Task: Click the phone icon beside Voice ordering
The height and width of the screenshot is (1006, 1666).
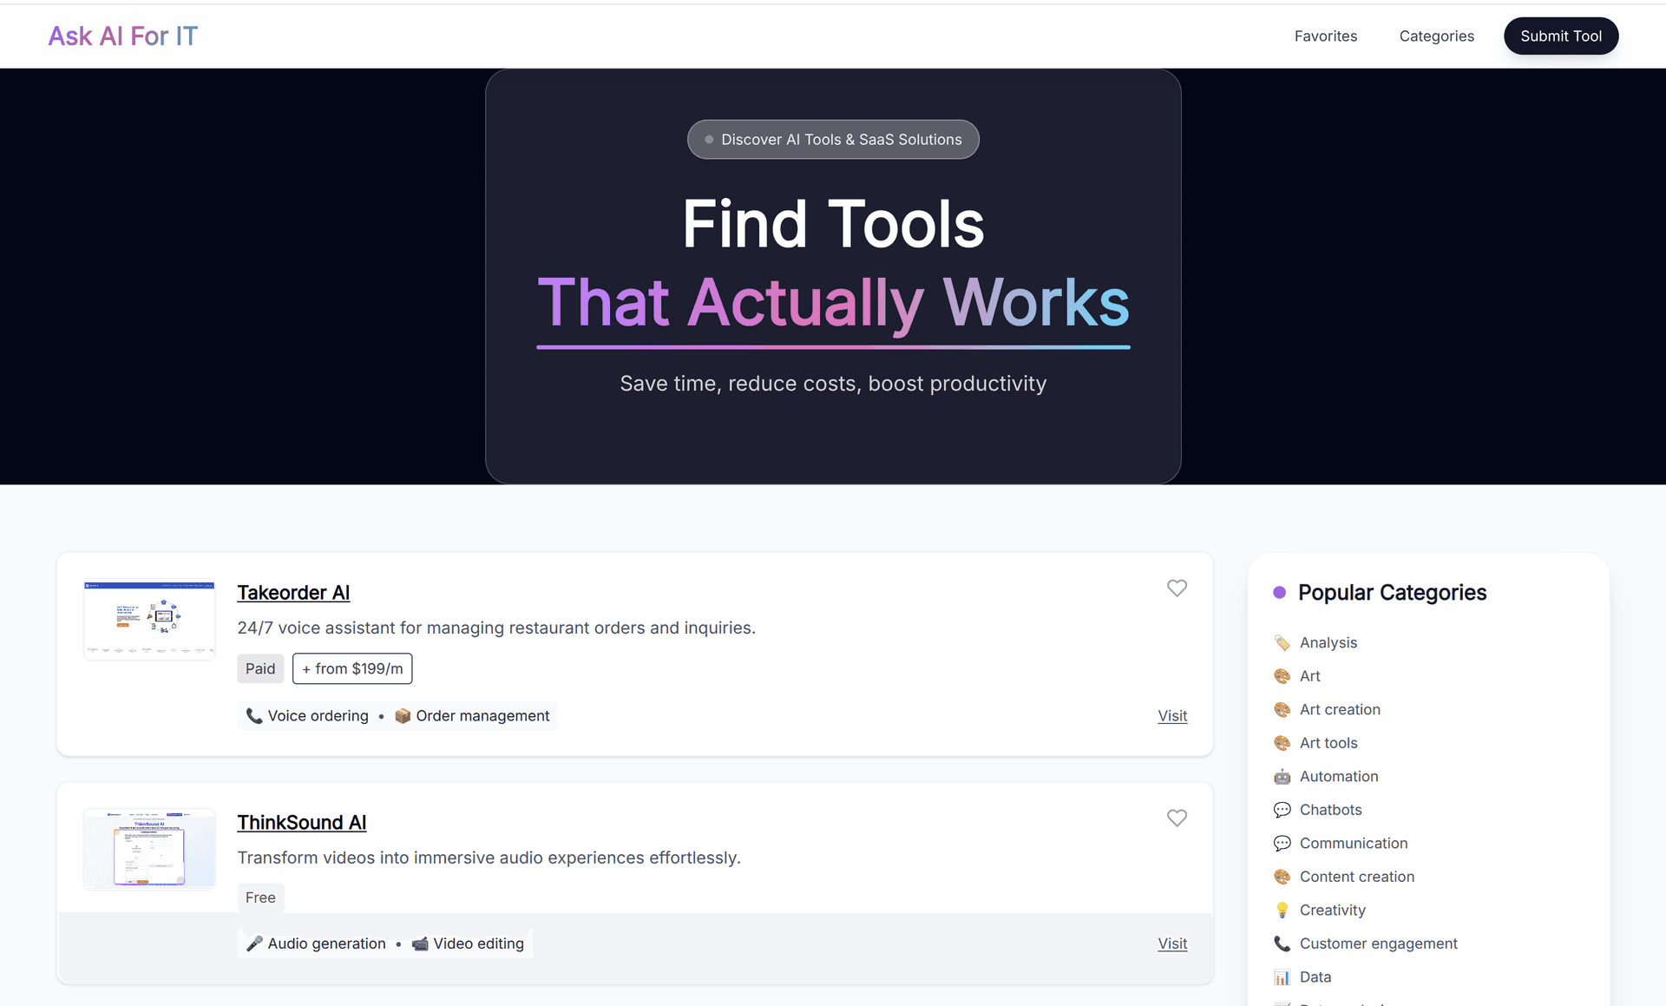Action: [253, 716]
